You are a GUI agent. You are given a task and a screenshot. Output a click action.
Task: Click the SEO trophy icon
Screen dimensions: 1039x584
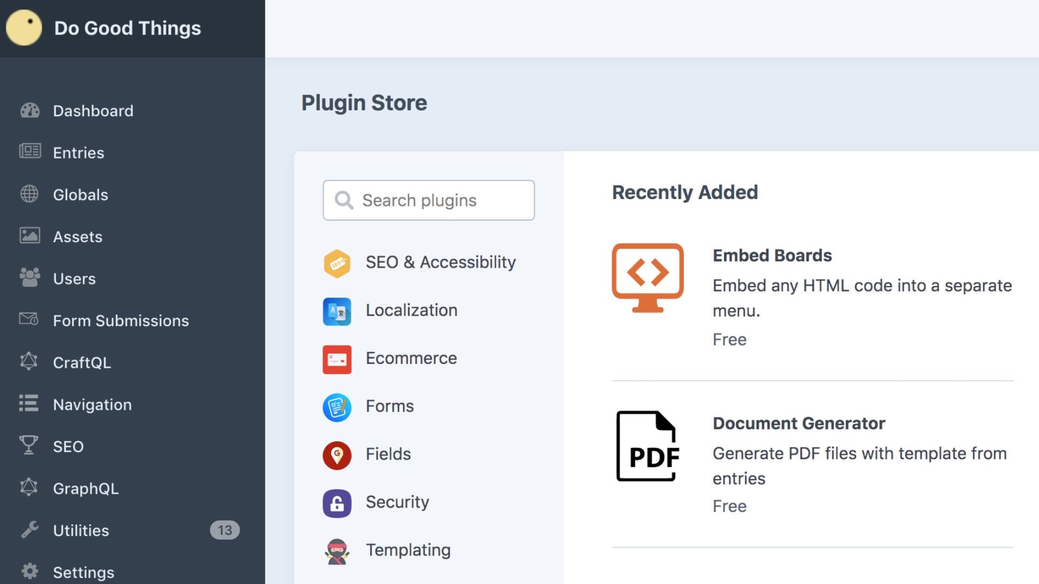tap(29, 446)
